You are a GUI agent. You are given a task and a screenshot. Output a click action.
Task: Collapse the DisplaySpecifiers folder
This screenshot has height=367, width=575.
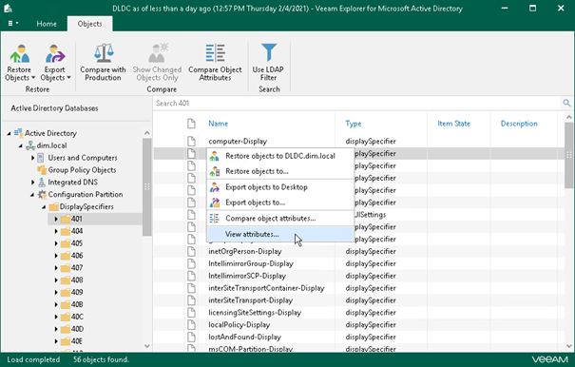(44, 207)
